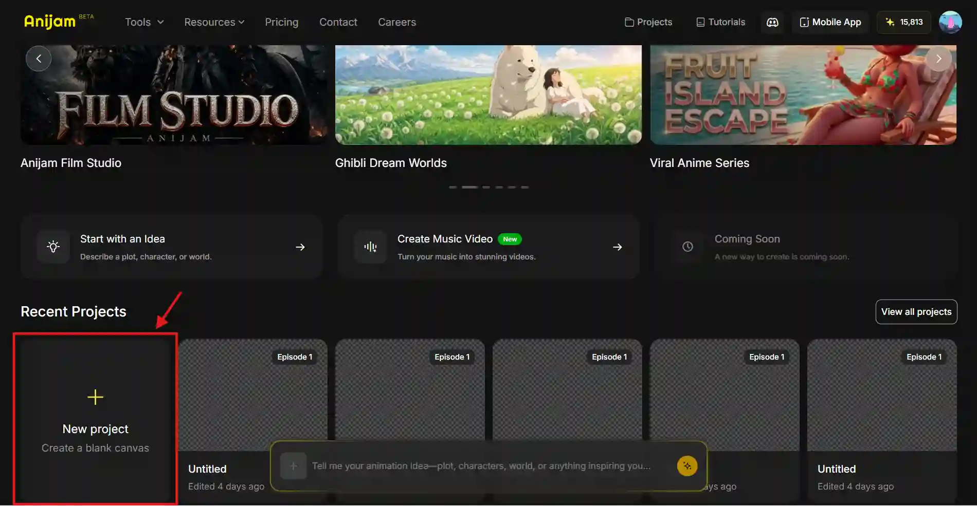Advance the carousel with the next arrow

pos(938,59)
